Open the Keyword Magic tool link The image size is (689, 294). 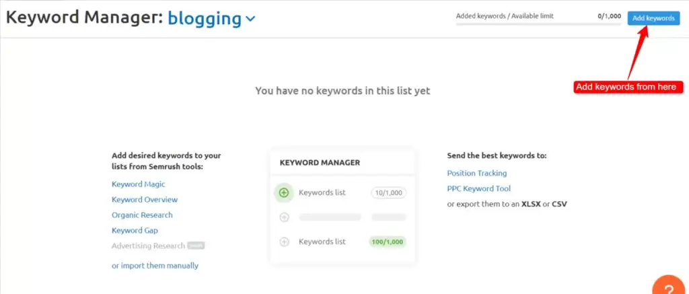click(138, 184)
